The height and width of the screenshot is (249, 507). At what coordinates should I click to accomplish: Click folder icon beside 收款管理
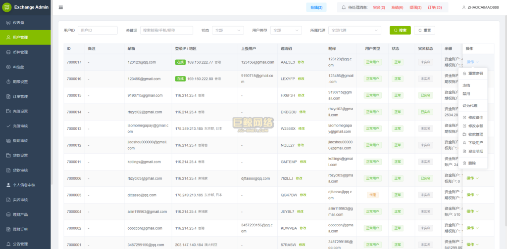click(464, 134)
